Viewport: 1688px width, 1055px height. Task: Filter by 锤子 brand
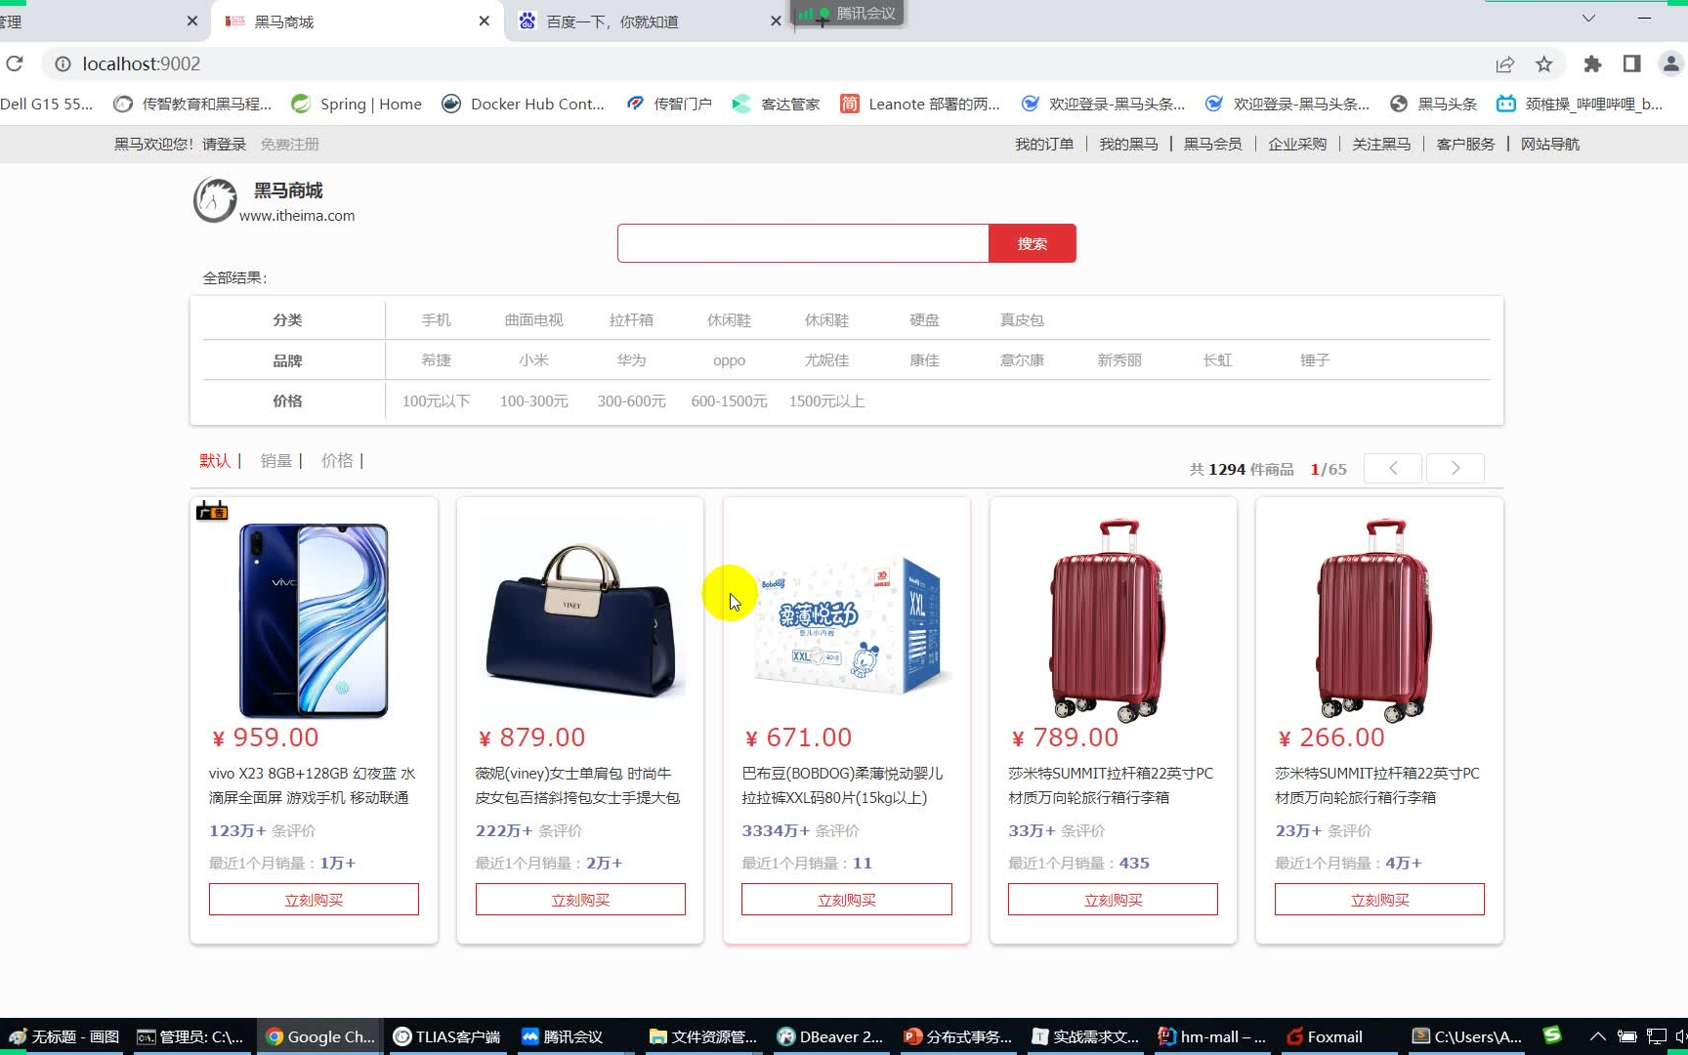coord(1315,360)
